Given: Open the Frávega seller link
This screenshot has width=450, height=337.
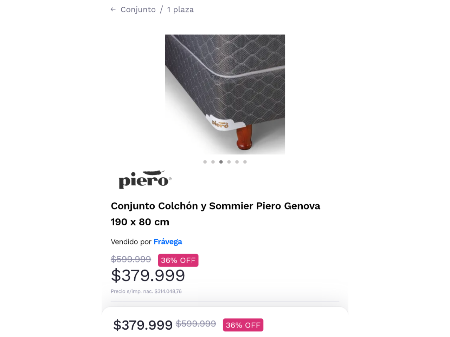Looking at the screenshot, I should (168, 242).
